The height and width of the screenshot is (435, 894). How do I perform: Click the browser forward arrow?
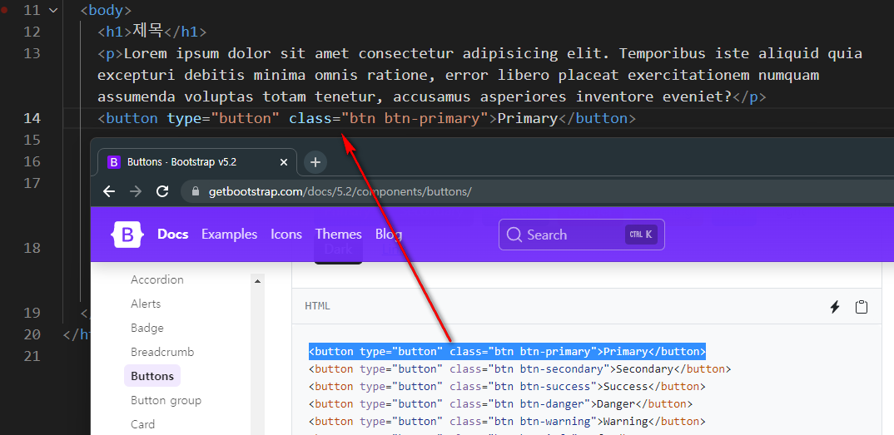point(136,191)
